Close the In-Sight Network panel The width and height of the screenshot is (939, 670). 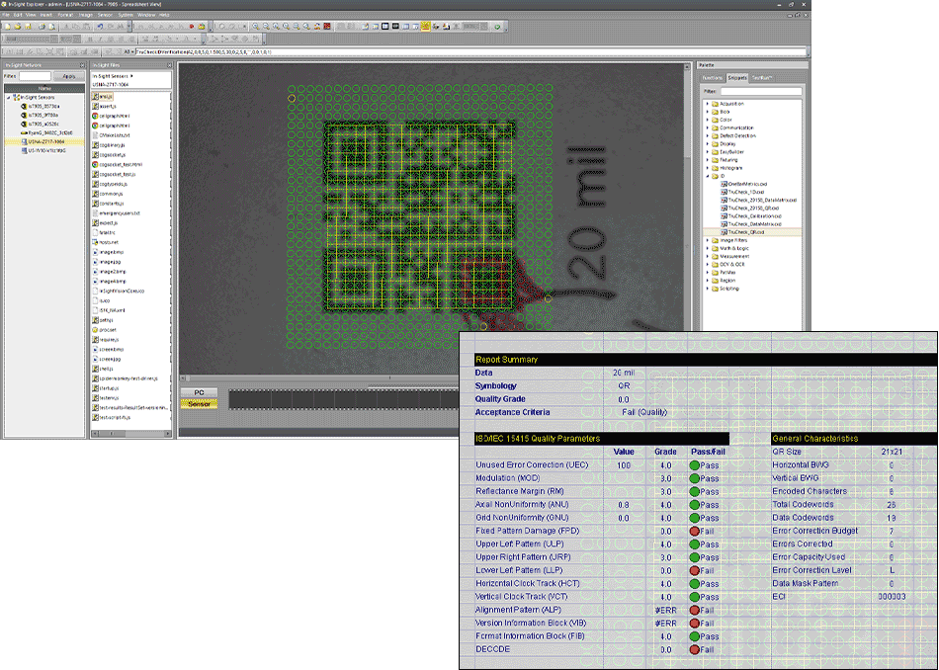pos(83,65)
